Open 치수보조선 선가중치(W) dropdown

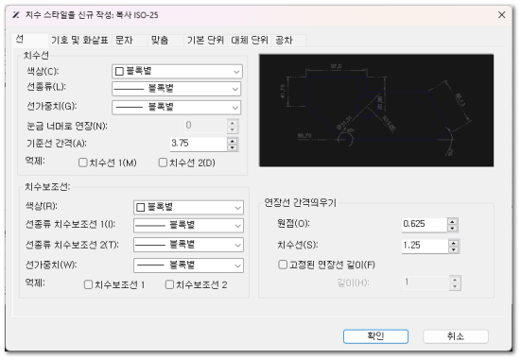click(188, 266)
